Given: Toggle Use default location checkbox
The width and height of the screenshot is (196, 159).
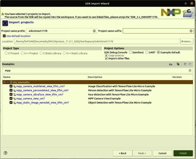Looking at the screenshot, I should click(4, 36).
